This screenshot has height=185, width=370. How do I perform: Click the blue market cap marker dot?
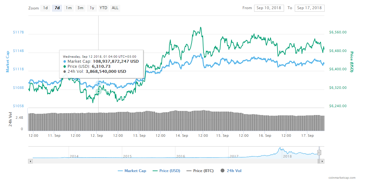(x=99, y=84)
